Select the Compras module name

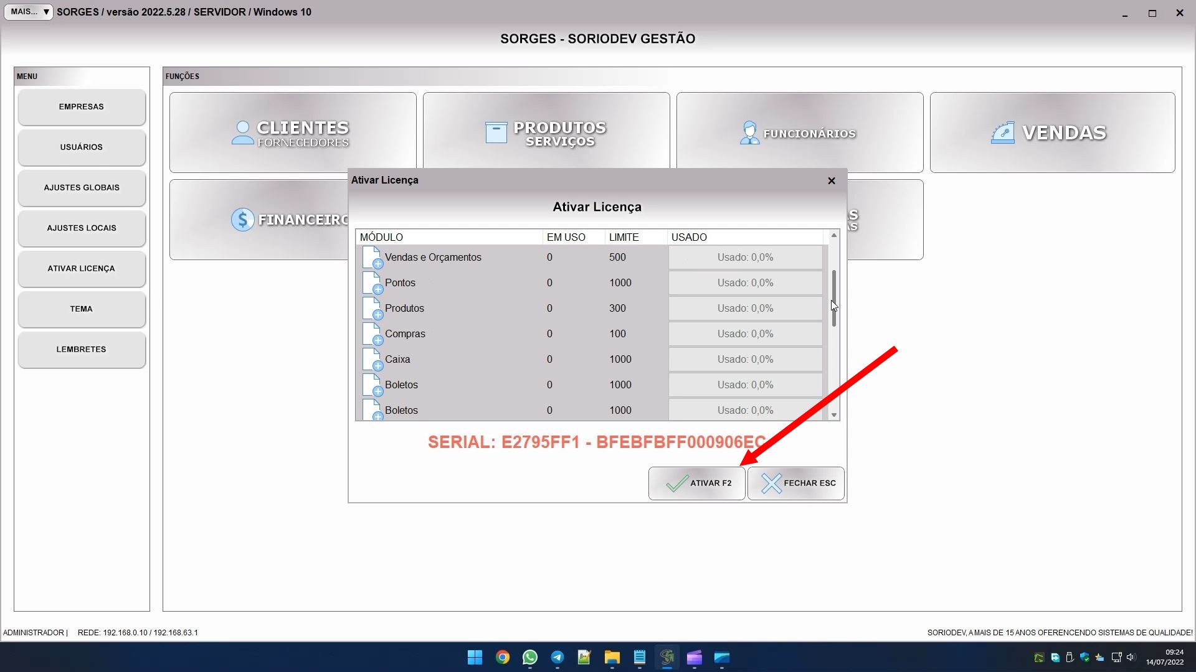click(x=405, y=334)
